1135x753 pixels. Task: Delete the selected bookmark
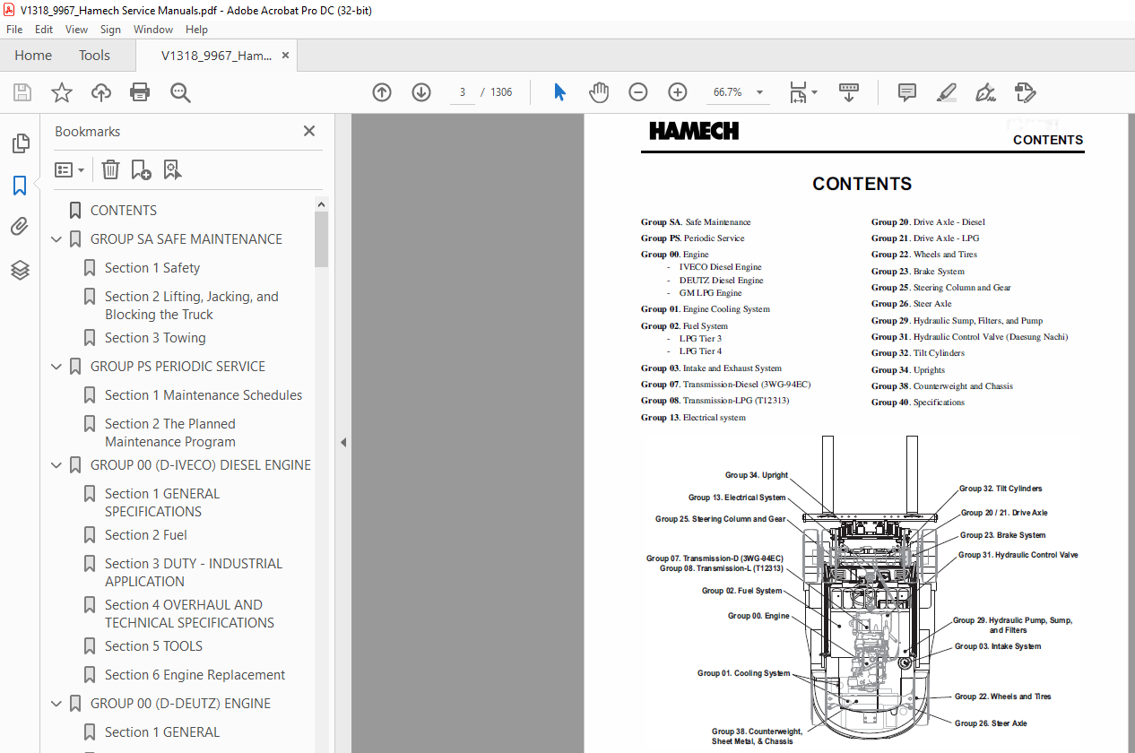pos(110,169)
